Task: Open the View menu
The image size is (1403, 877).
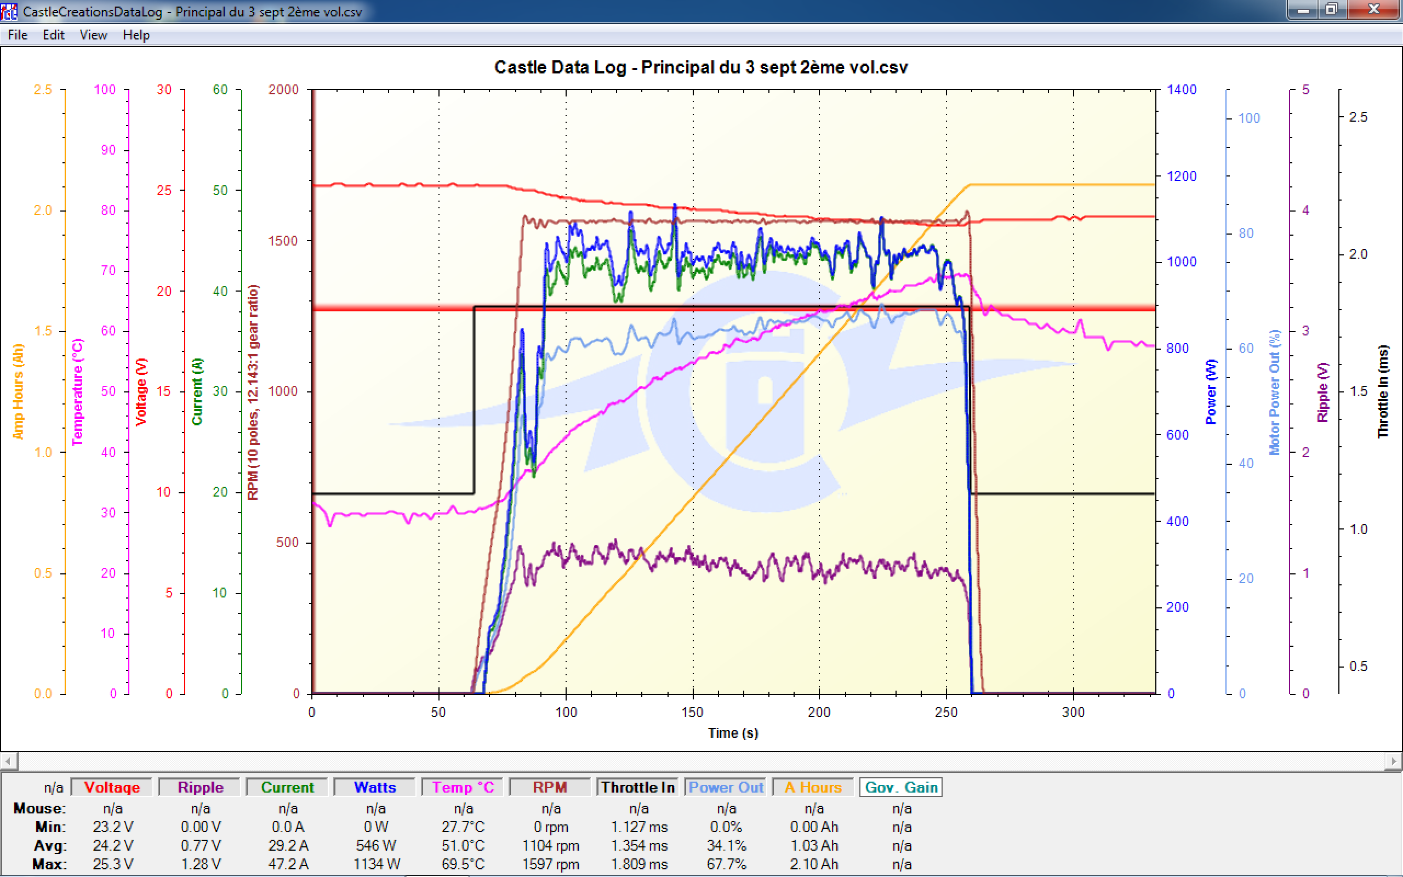Action: (x=93, y=35)
